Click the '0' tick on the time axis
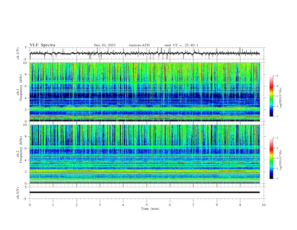The height and width of the screenshot is (230, 297). point(30,205)
